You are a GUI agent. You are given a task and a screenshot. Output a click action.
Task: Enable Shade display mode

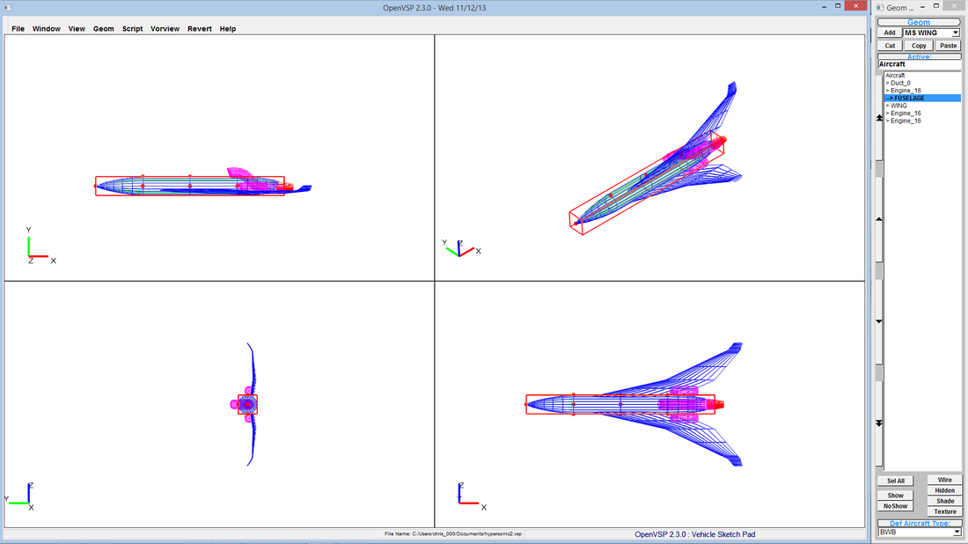[944, 501]
